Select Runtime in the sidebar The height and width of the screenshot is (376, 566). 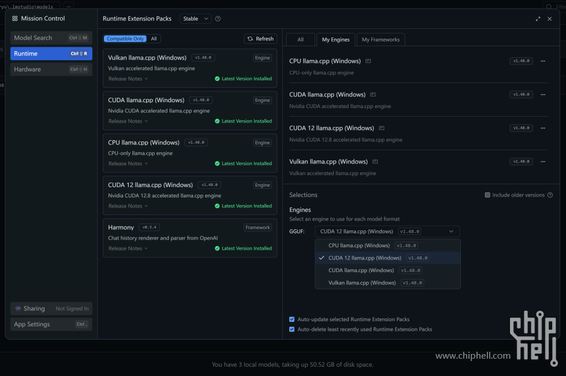point(51,53)
